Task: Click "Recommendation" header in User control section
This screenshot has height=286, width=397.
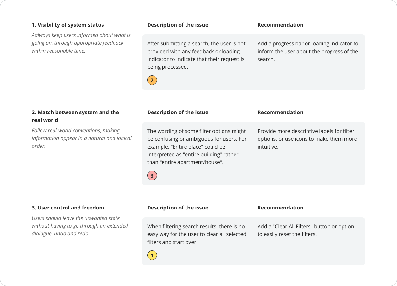Action: [280, 208]
